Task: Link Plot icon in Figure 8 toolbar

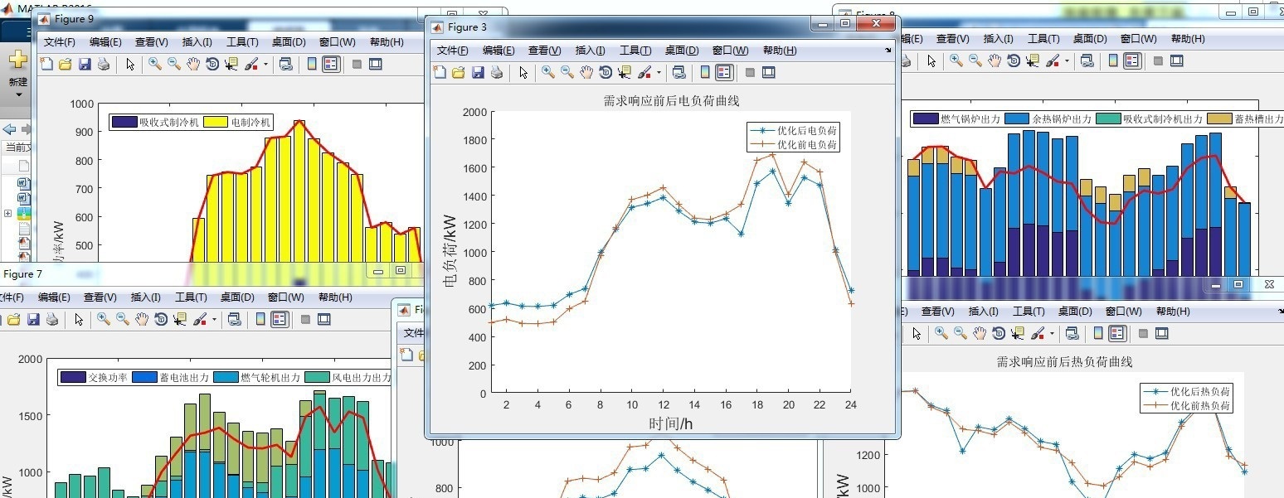Action: coord(1087,60)
